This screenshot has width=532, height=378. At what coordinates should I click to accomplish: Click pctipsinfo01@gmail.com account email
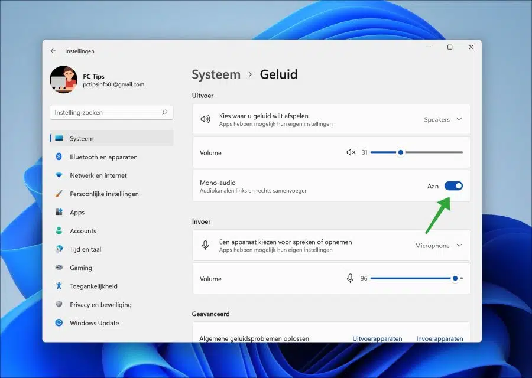tap(113, 84)
